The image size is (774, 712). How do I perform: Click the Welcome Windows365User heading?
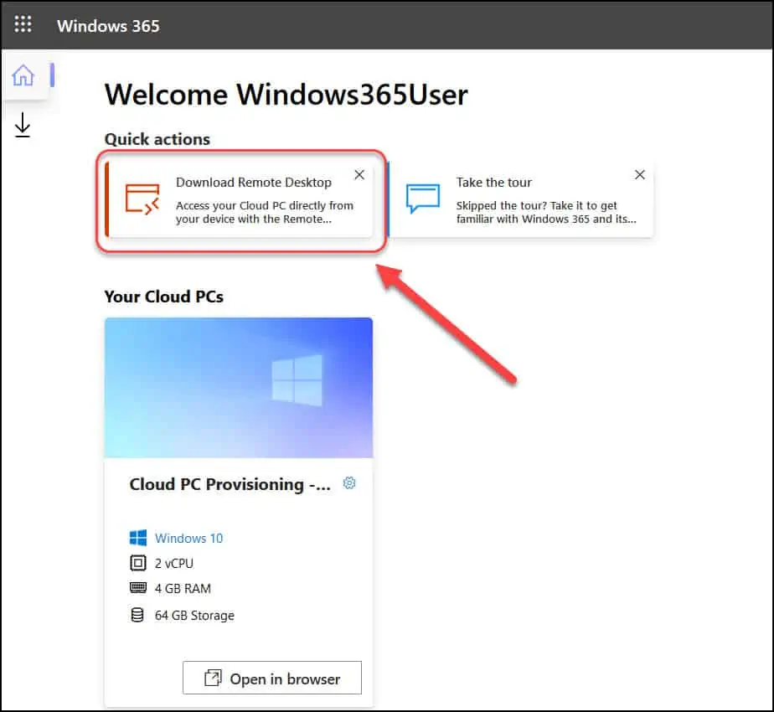[286, 95]
